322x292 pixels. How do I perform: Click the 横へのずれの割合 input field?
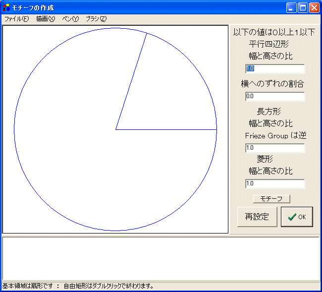coord(275,96)
